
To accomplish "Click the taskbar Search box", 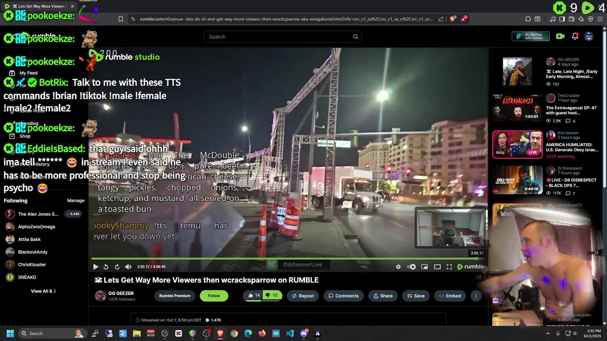I will coord(53,333).
